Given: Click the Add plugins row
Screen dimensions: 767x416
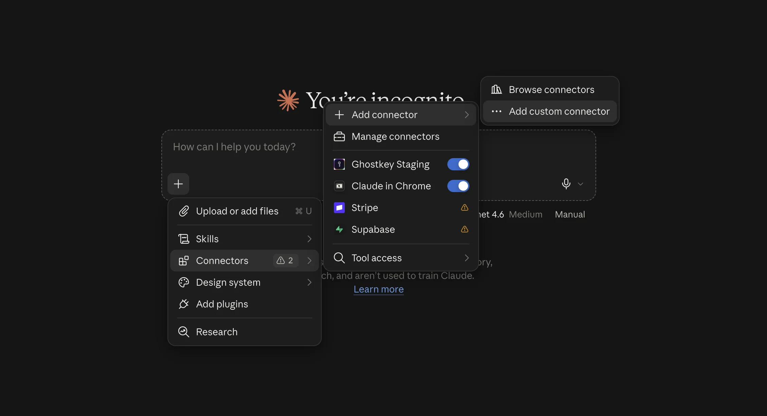Looking at the screenshot, I should click(x=245, y=304).
